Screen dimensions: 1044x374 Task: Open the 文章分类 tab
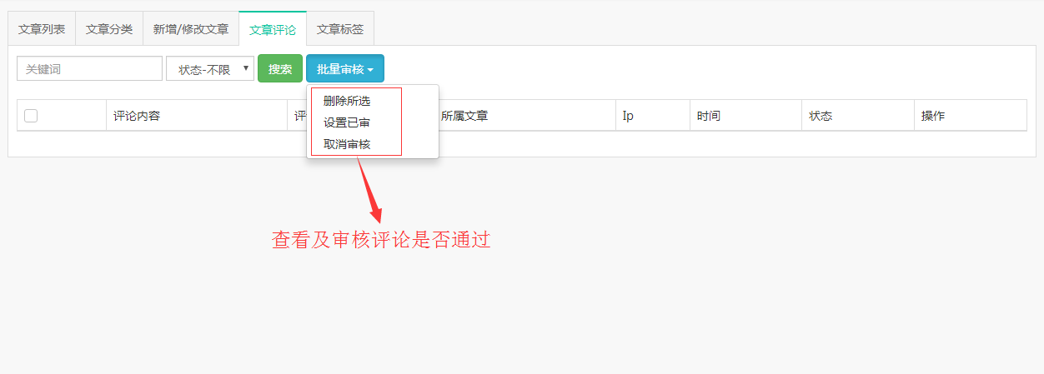point(109,29)
